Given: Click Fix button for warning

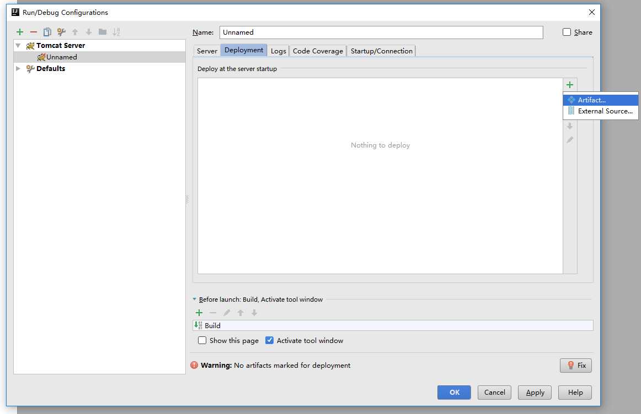Looking at the screenshot, I should pyautogui.click(x=576, y=366).
